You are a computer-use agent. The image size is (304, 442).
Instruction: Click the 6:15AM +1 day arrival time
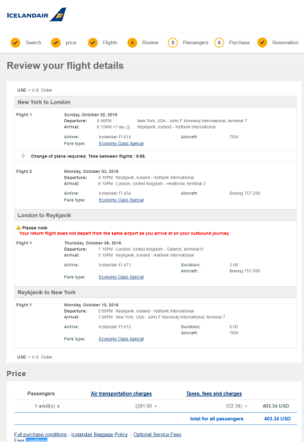tap(110, 127)
